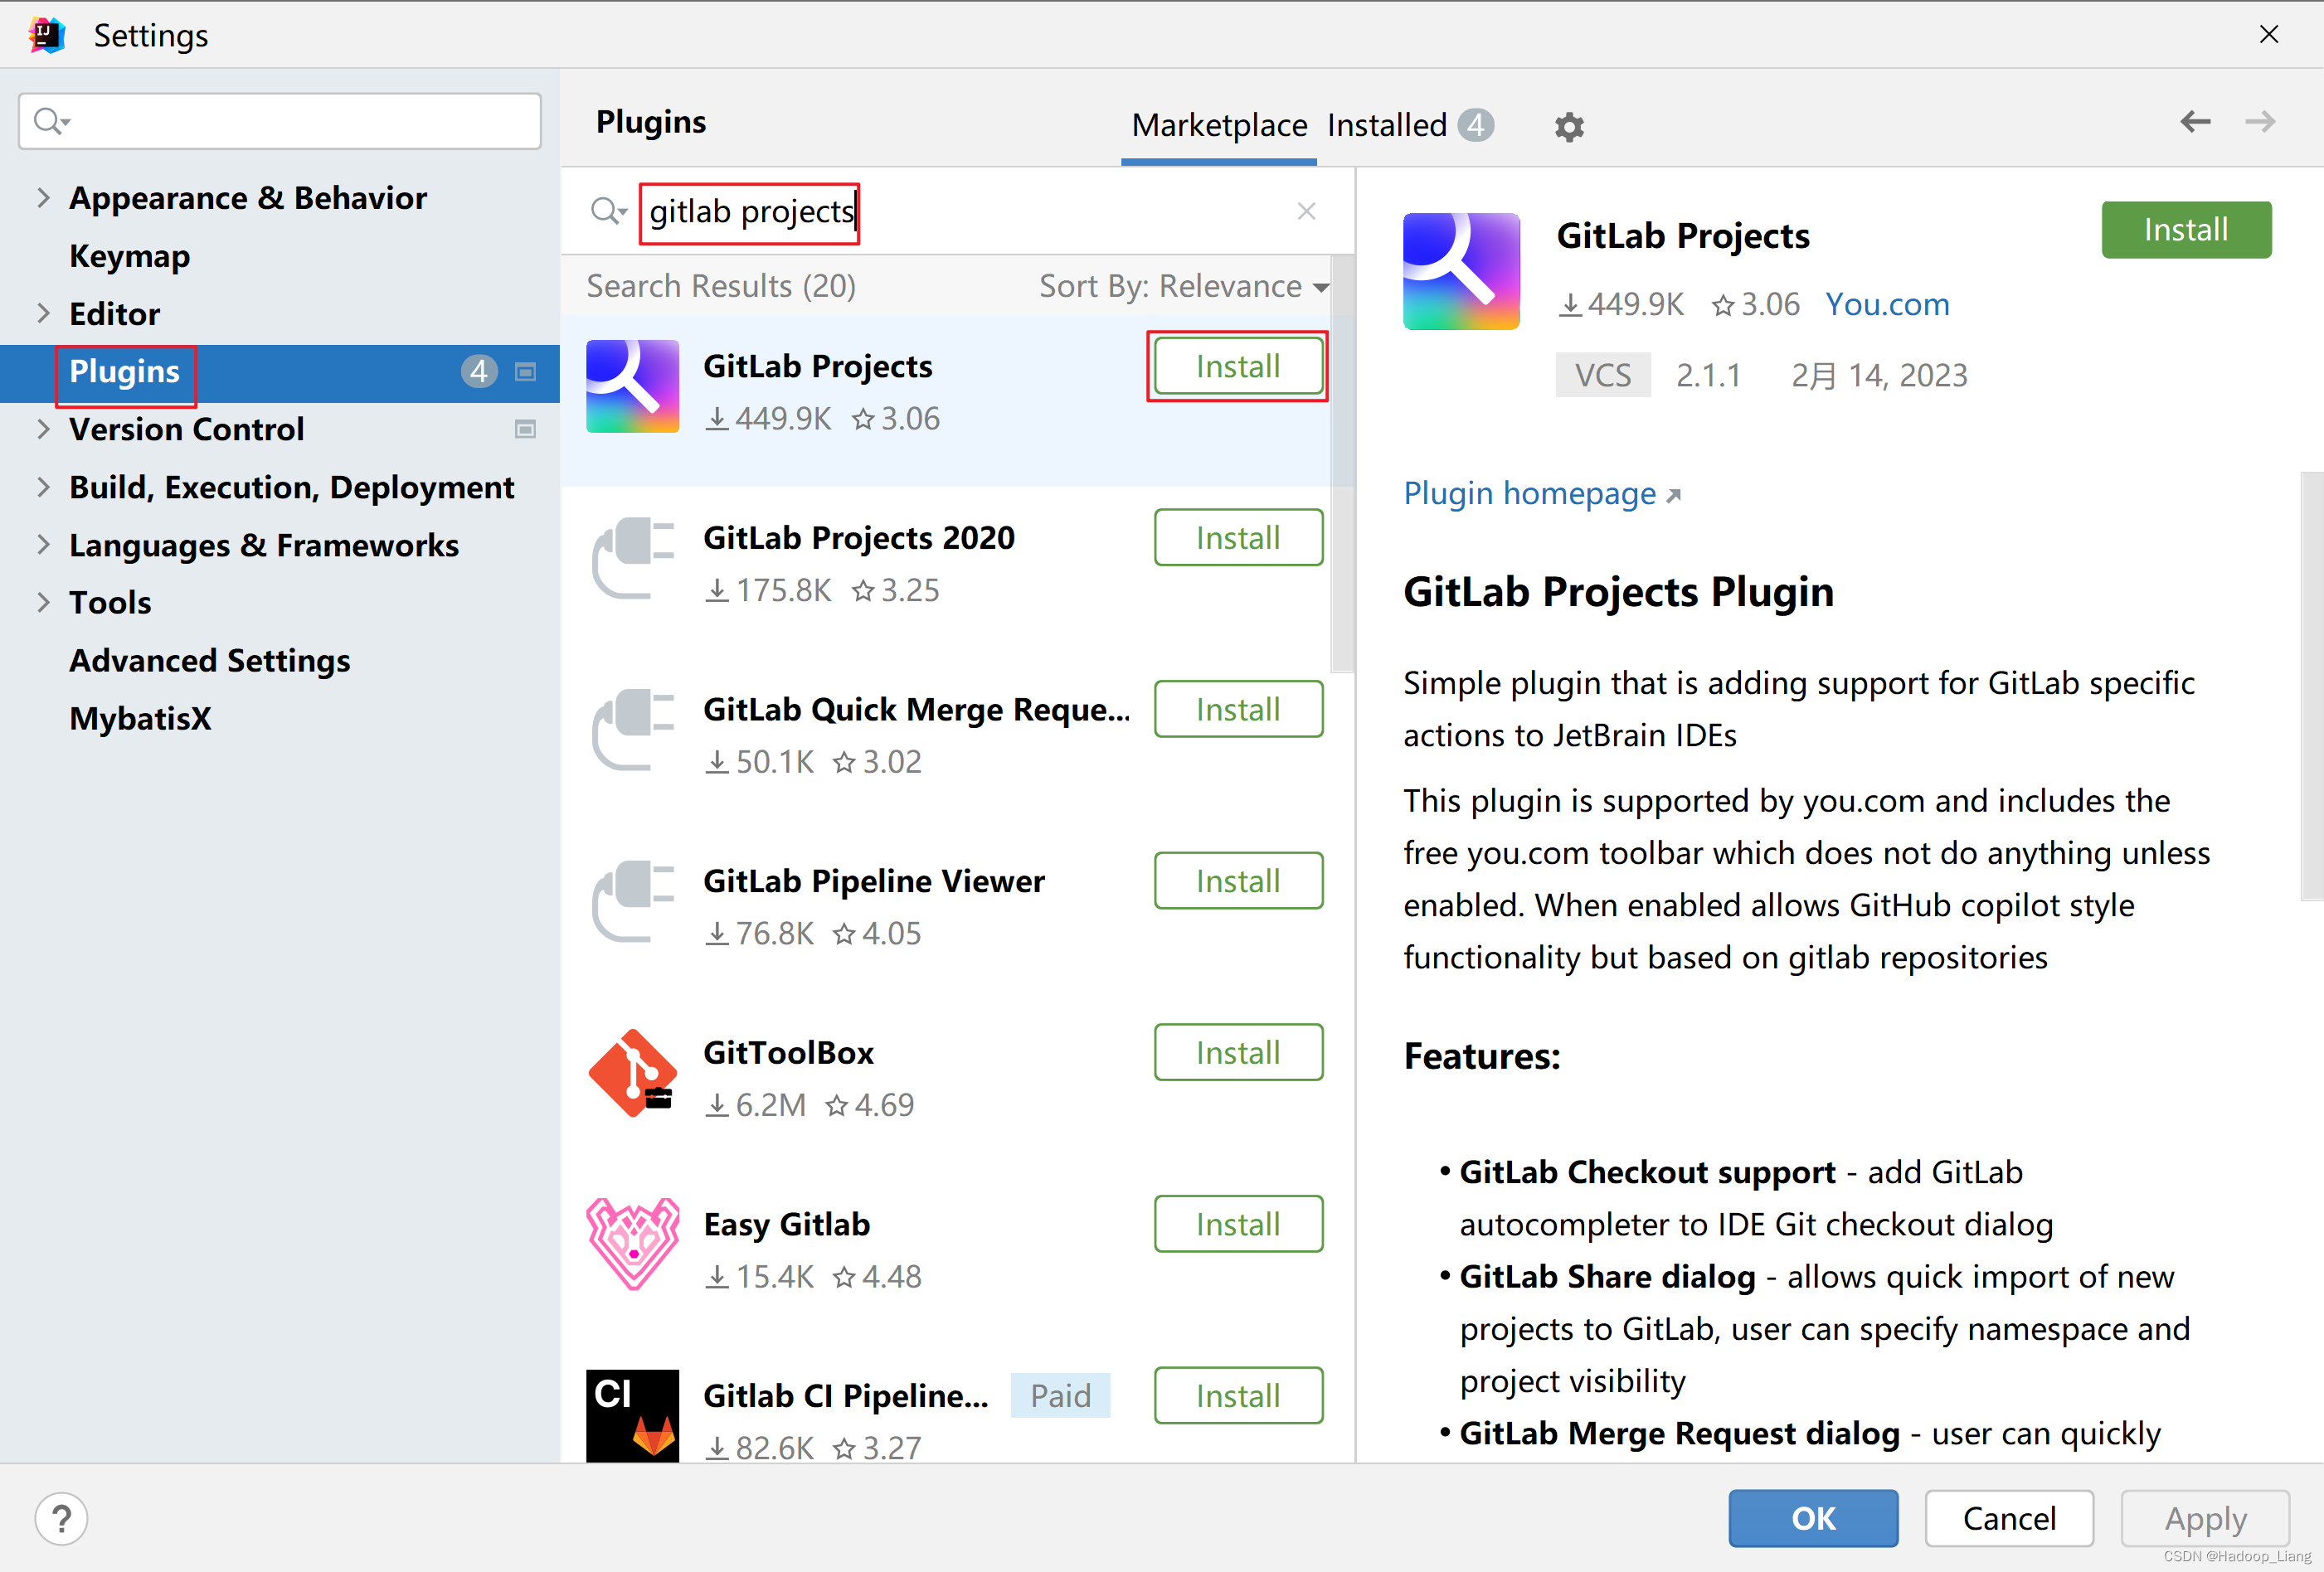This screenshot has height=1572, width=2324.
Task: Click the back navigation arrow
Action: (2194, 122)
